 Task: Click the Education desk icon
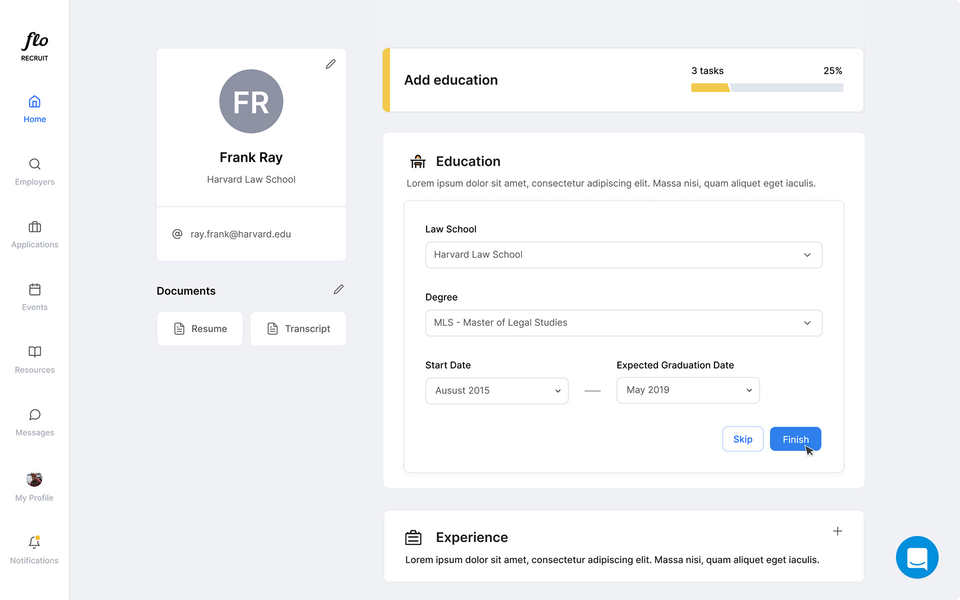[x=418, y=161]
